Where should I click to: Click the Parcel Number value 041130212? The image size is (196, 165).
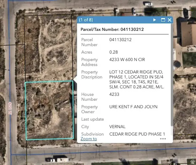120,40
